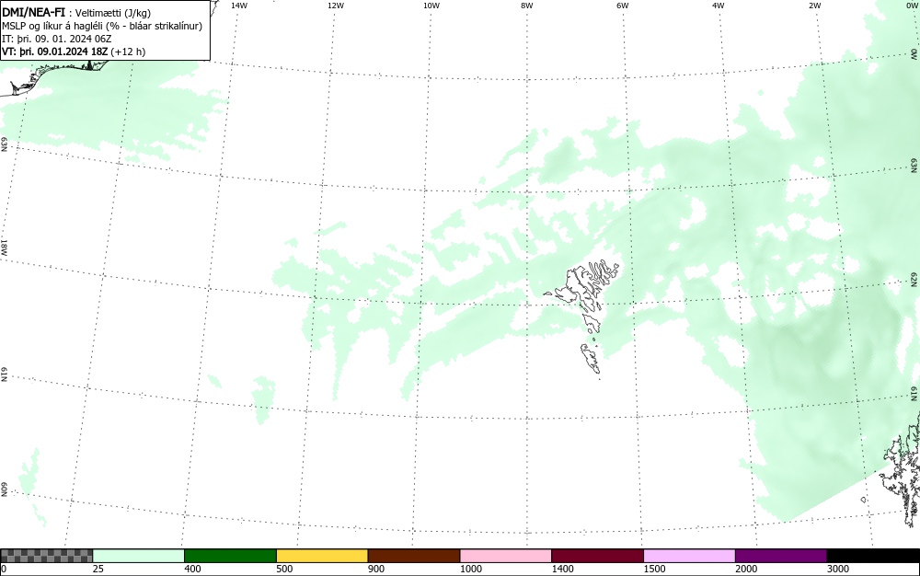920x576 pixels.
Task: Click the "2W" longitude label
Action: (x=814, y=6)
